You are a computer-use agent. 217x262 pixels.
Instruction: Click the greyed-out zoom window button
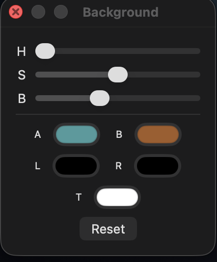click(61, 12)
